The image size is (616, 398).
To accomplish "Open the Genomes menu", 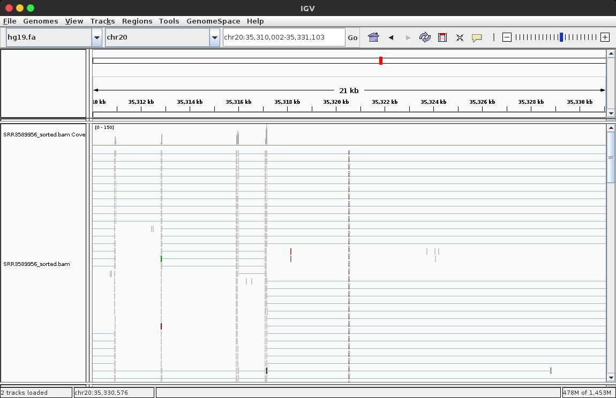I will pos(41,21).
